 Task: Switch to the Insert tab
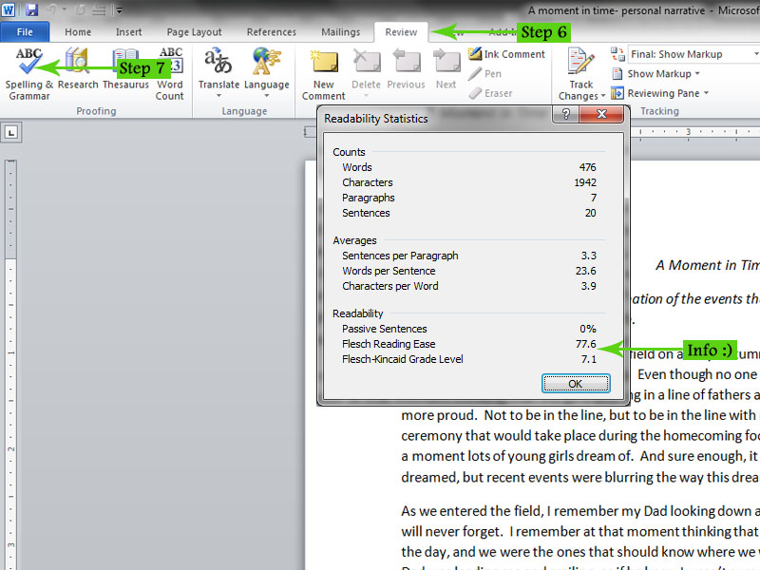click(x=128, y=32)
